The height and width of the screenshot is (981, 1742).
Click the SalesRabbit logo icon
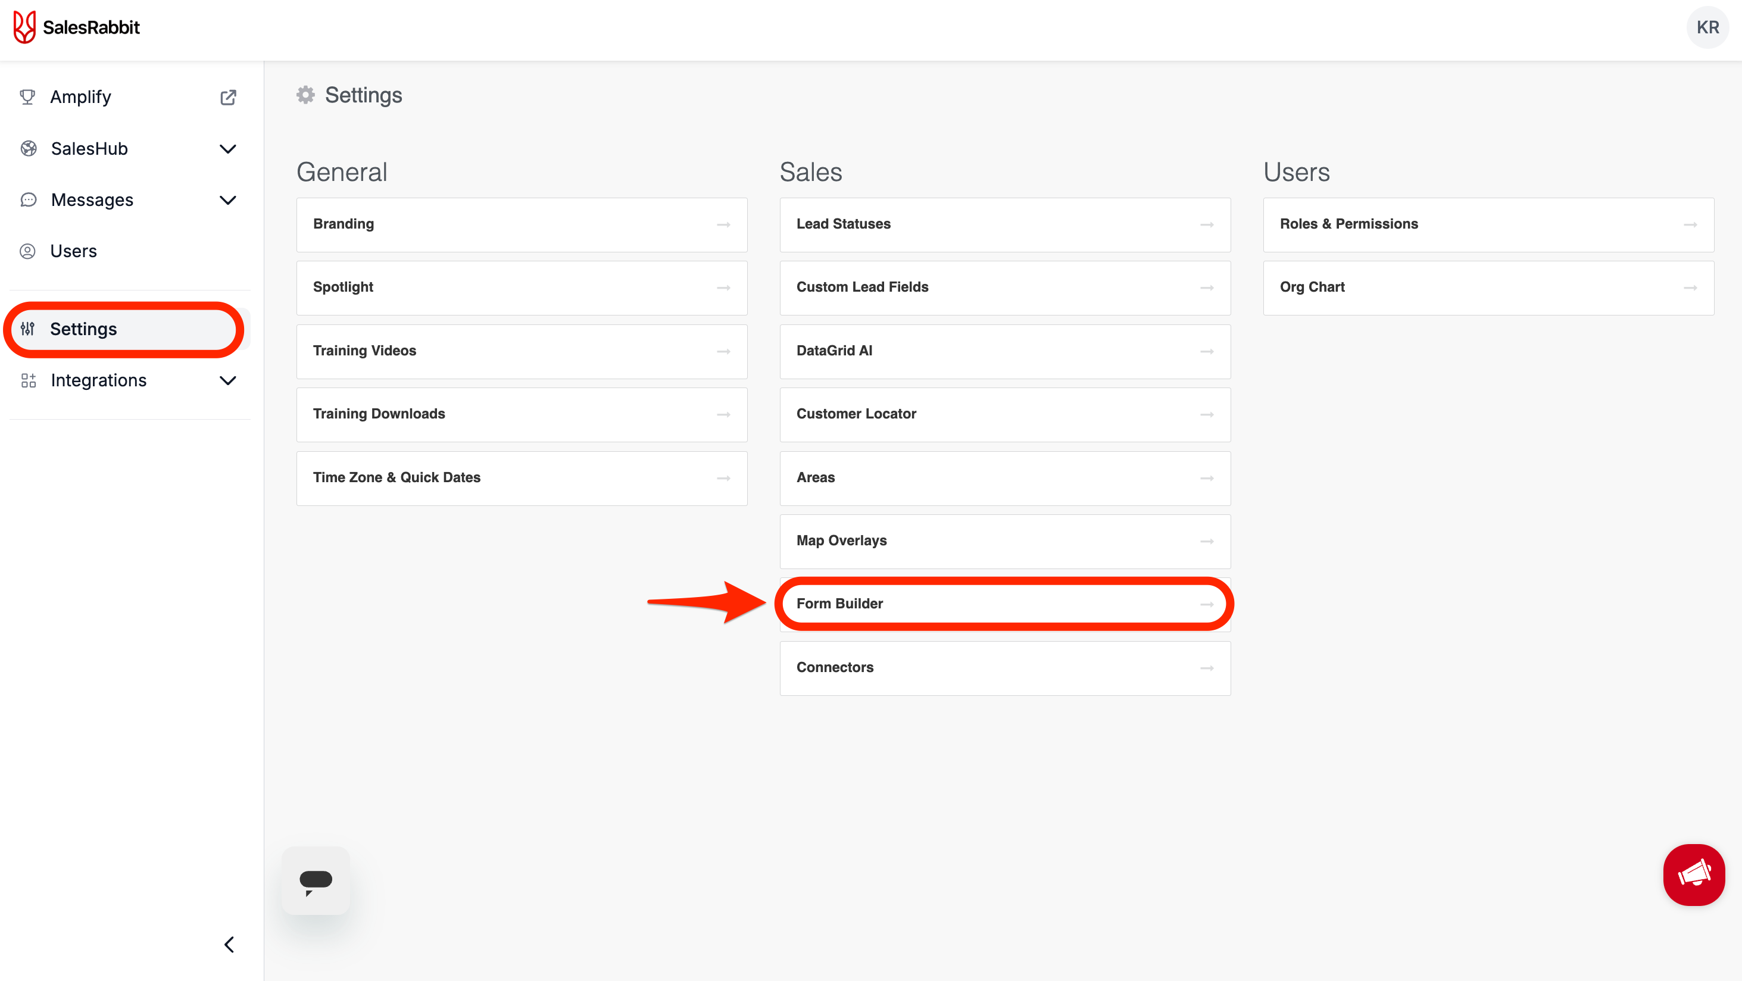tap(24, 27)
